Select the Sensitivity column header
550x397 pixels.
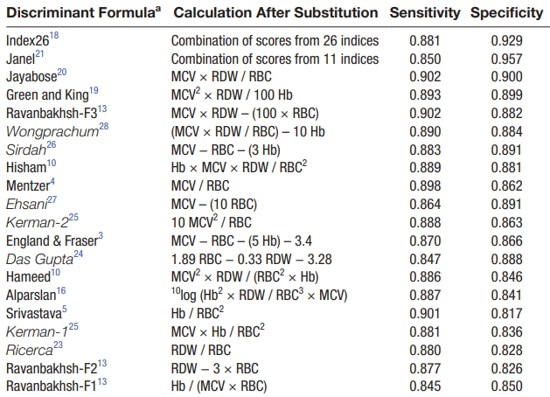tap(425, 13)
